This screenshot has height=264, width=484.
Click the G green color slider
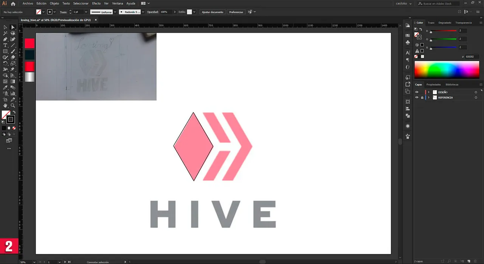click(x=444, y=39)
